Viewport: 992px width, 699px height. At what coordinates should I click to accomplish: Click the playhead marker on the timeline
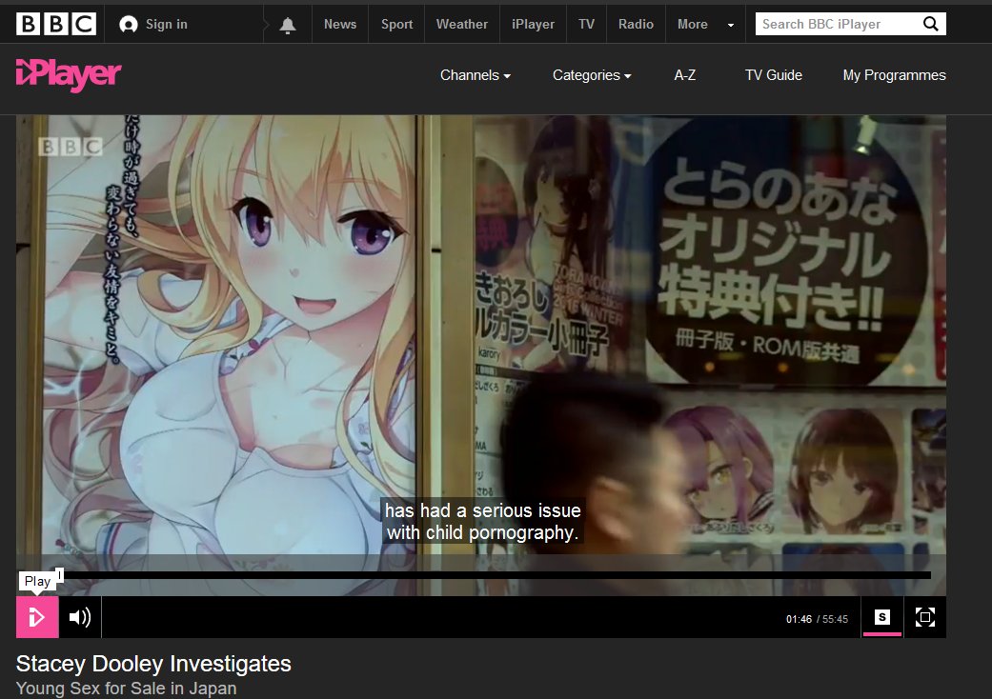point(59,574)
